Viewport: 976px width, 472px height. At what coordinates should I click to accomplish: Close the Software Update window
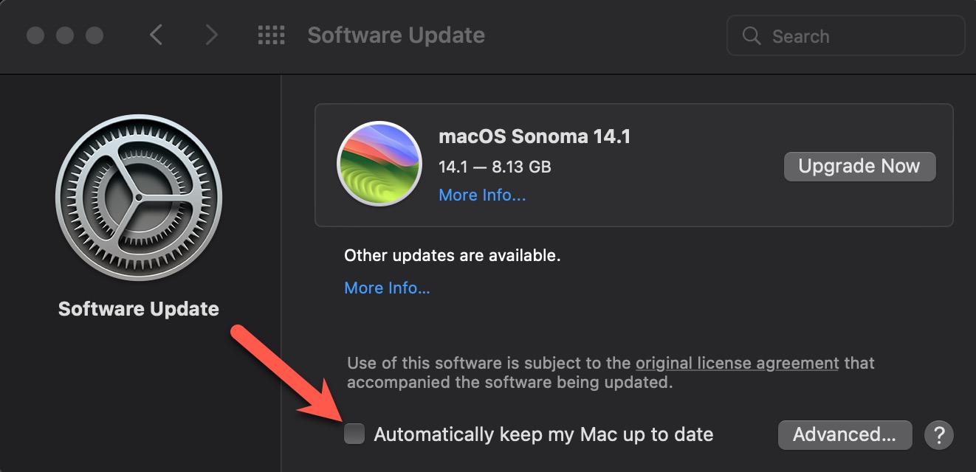pyautogui.click(x=35, y=35)
